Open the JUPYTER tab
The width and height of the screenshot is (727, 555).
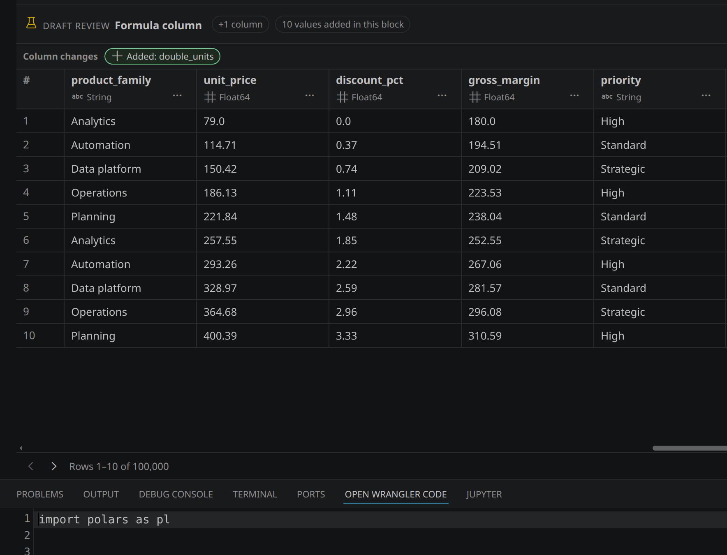click(484, 494)
